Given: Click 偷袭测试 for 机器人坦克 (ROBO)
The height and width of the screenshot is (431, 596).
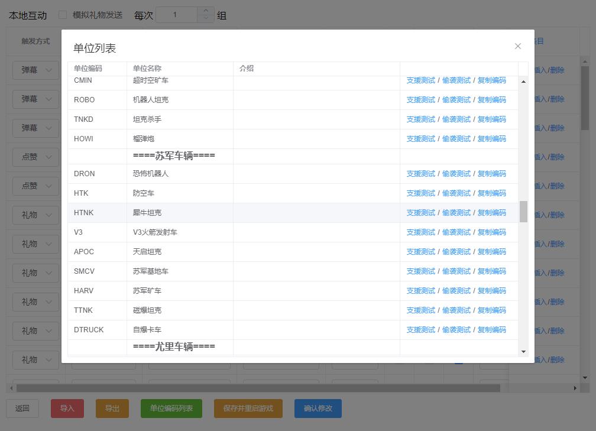Looking at the screenshot, I should 456,100.
